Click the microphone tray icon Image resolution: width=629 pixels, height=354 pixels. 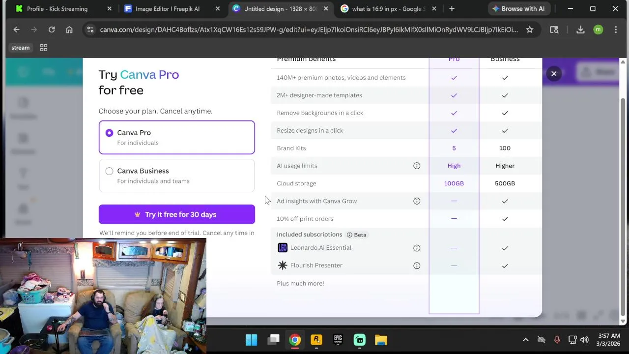tap(557, 340)
